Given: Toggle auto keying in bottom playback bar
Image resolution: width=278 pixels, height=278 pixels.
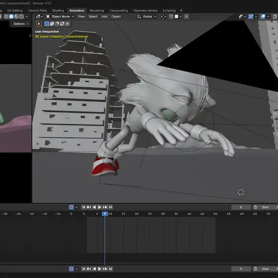Looking at the screenshot, I should pos(71,269).
